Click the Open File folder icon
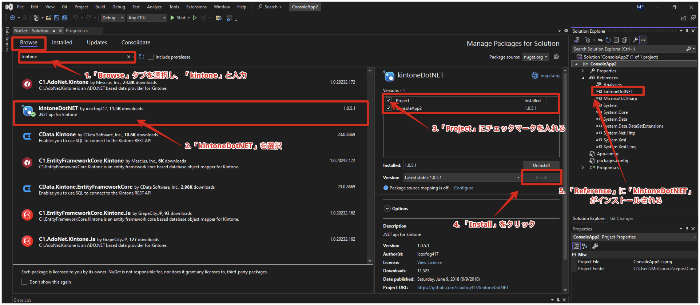The width and height of the screenshot is (700, 305). 49,18
